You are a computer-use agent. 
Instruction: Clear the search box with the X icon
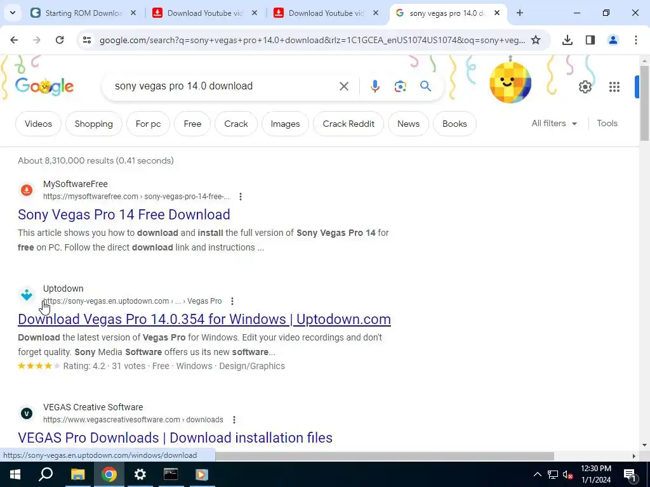[x=344, y=86]
